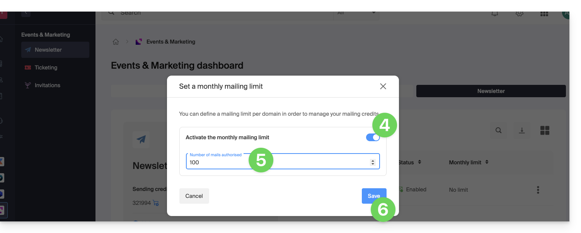Toggle the monthly mailing limit switch
This screenshot has height=233, width=581.
pos(372,137)
